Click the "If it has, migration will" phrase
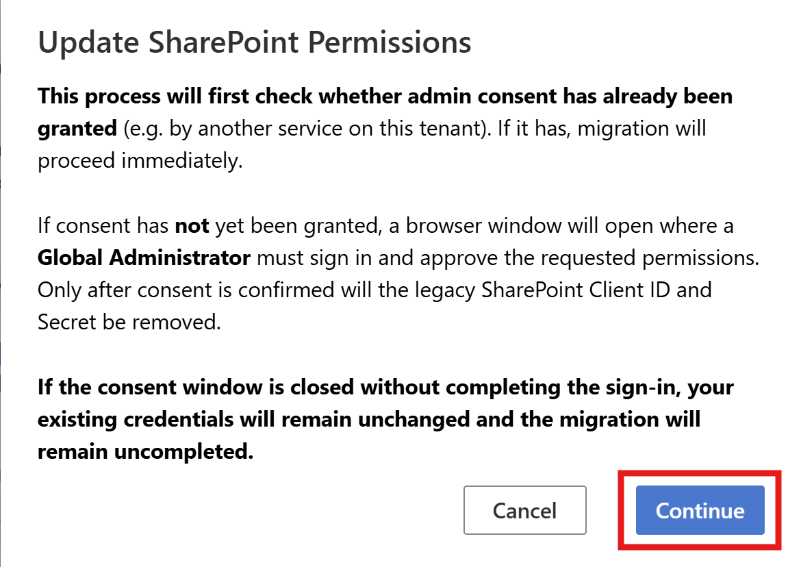The width and height of the screenshot is (801, 567). point(581,127)
